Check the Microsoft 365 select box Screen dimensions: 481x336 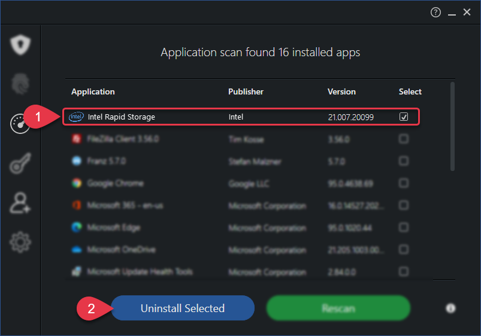point(403,205)
